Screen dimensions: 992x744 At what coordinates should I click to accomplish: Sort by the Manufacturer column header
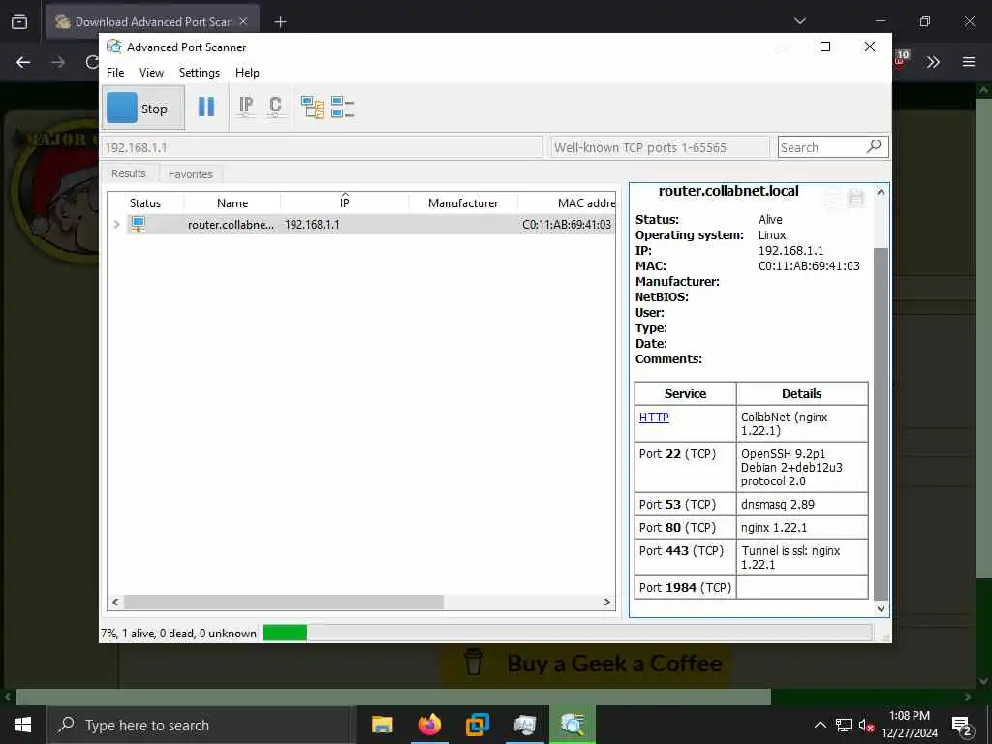(463, 203)
